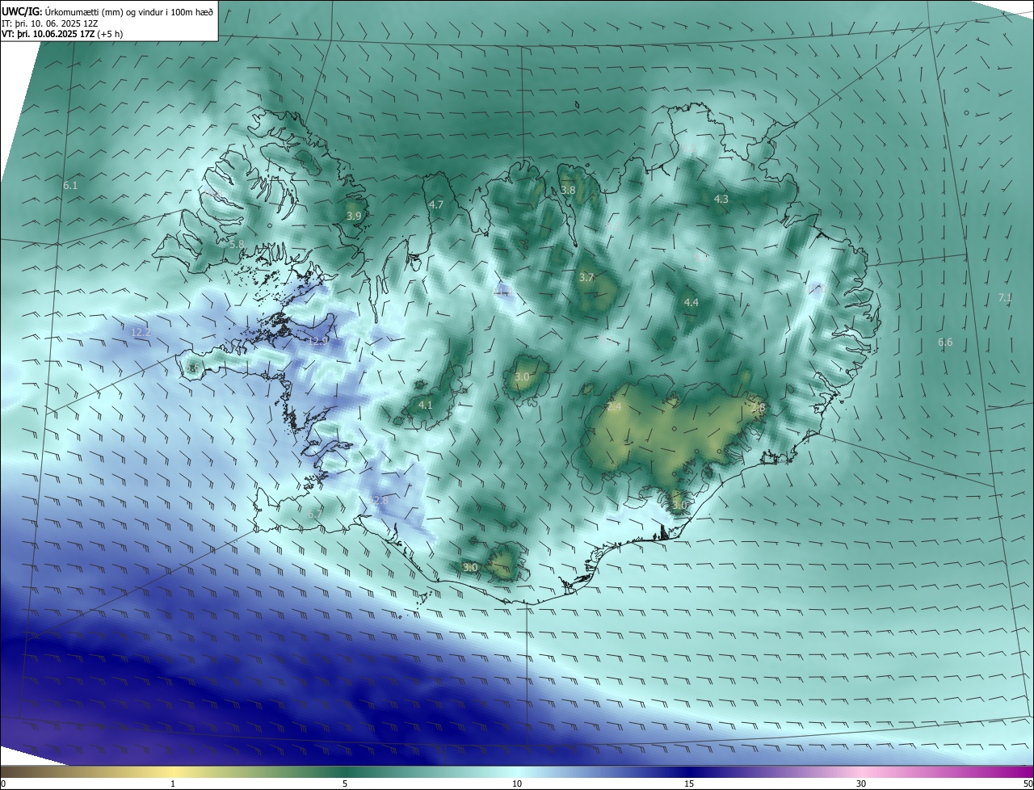Click the 5.8 value in Westfjords
This screenshot has height=790, width=1034.
(237, 244)
